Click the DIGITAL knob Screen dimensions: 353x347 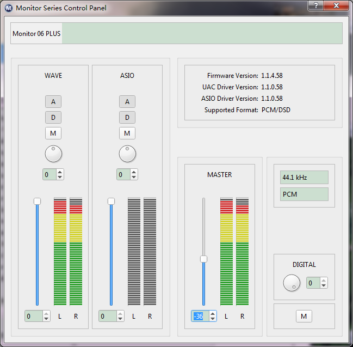(x=292, y=282)
